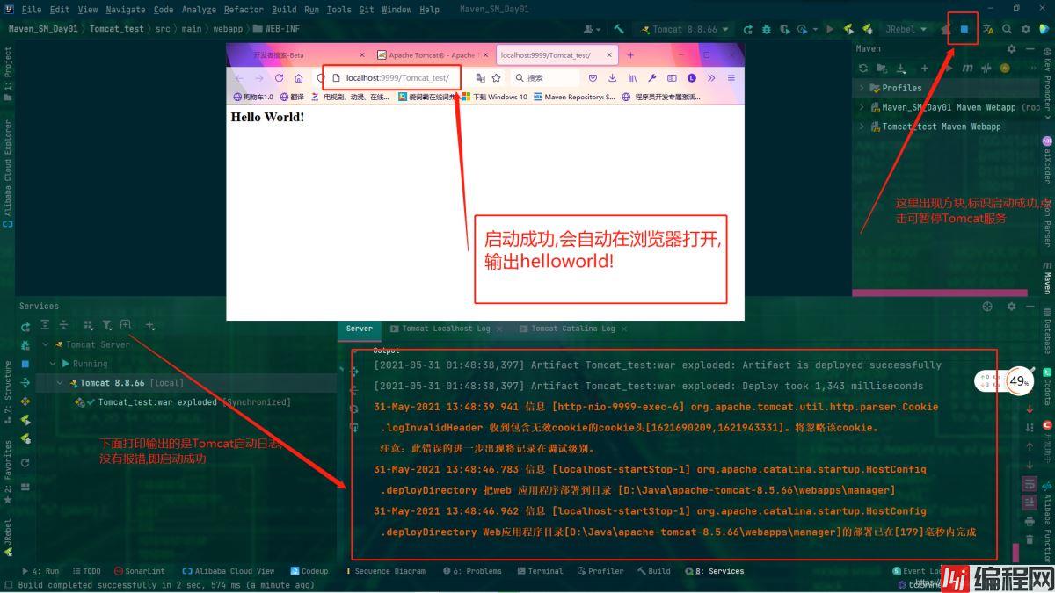Click the blue Stop Tomcat button in toolbar
This screenshot has height=593, width=1055.
point(964,29)
